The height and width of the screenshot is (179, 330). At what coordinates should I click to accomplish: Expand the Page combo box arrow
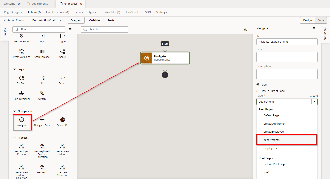point(314,102)
